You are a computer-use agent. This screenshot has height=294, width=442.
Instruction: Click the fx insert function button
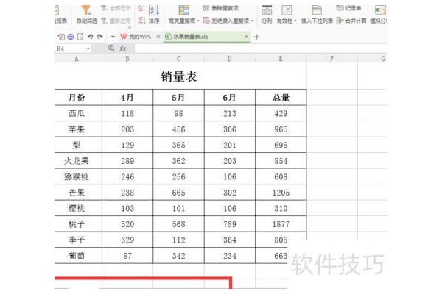(122, 49)
